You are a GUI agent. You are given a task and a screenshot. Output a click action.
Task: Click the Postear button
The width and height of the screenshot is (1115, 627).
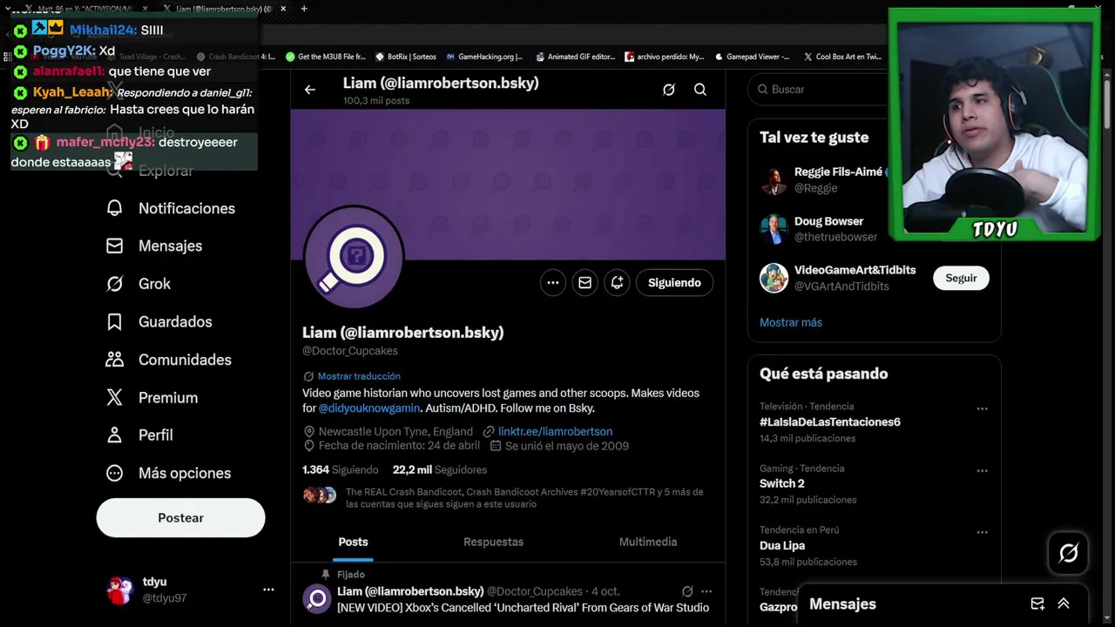click(180, 517)
